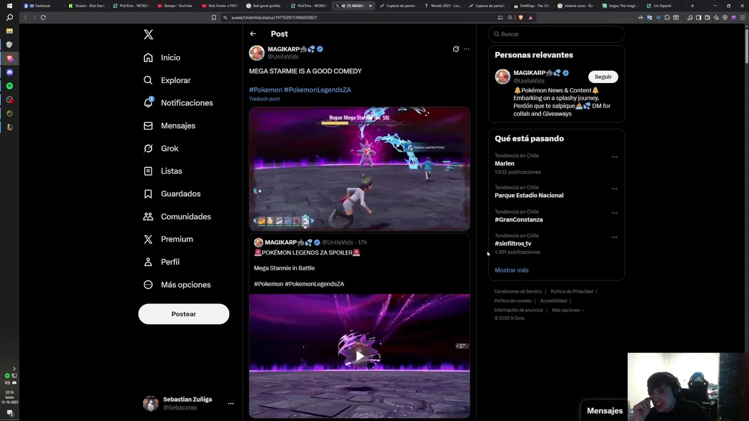Go to Inicio in the sidebar
The width and height of the screenshot is (749, 421).
point(162,57)
